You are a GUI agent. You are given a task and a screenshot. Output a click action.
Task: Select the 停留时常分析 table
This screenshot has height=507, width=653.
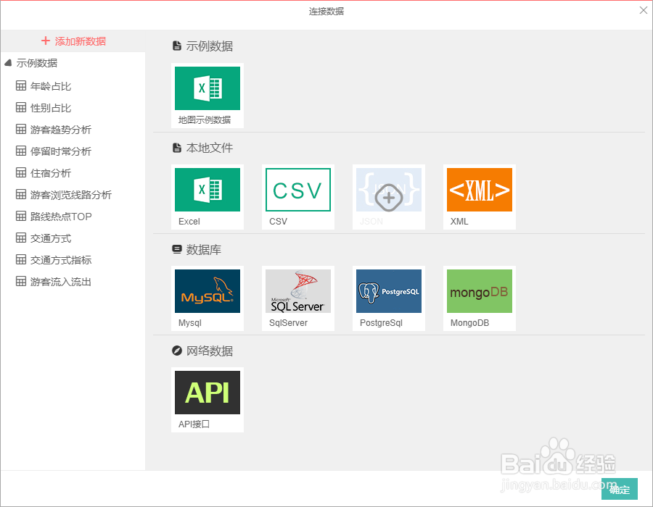(61, 151)
